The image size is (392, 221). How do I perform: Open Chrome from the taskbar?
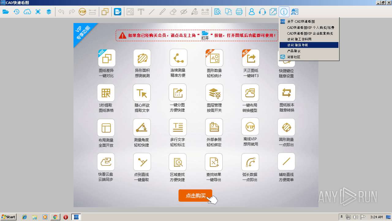tap(55, 217)
